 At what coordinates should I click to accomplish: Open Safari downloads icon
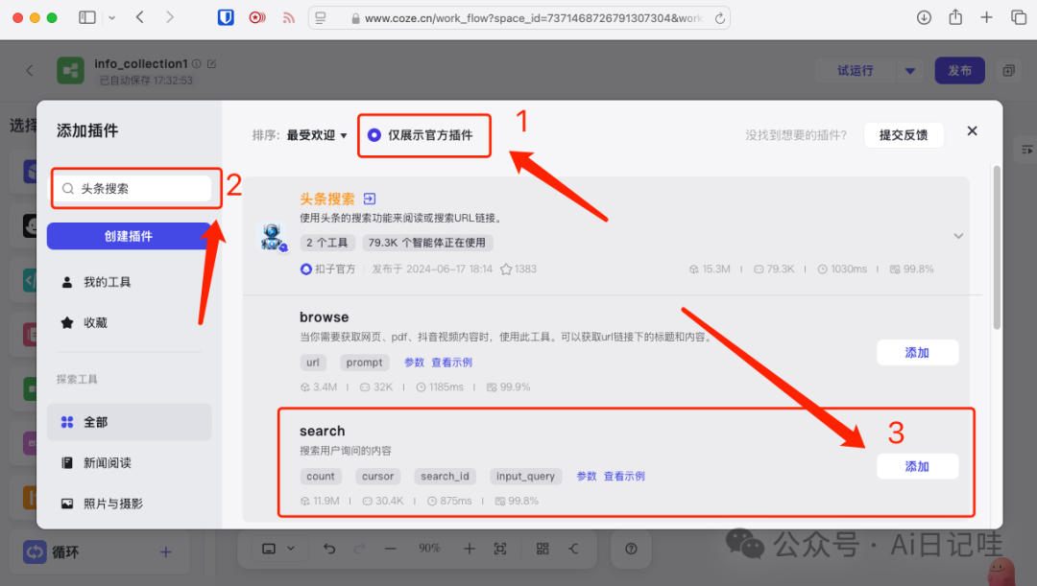(924, 18)
